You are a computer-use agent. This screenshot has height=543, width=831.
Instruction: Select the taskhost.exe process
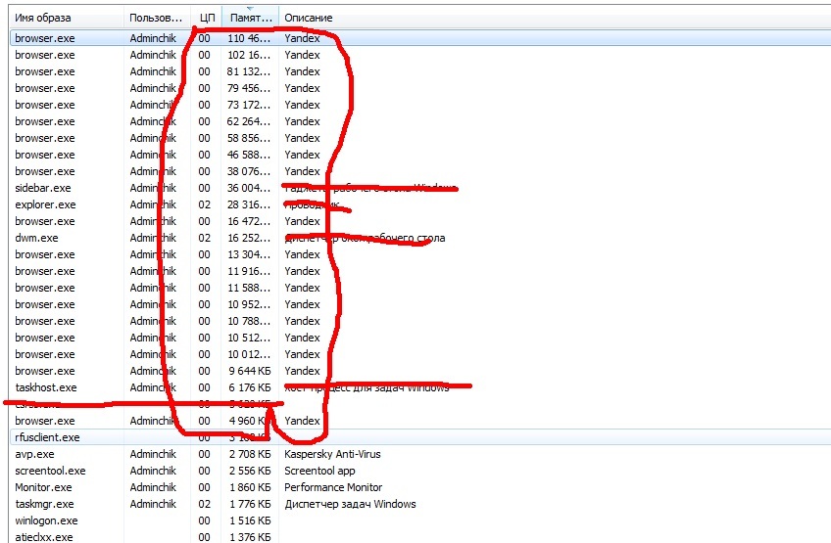420,387
